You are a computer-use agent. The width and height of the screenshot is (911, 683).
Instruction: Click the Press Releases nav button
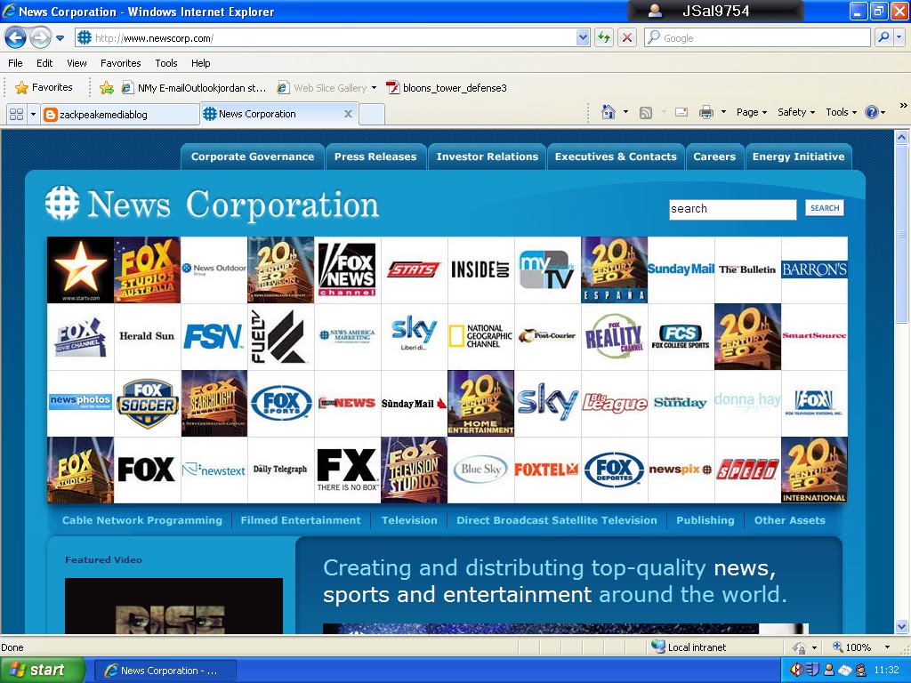pyautogui.click(x=375, y=157)
